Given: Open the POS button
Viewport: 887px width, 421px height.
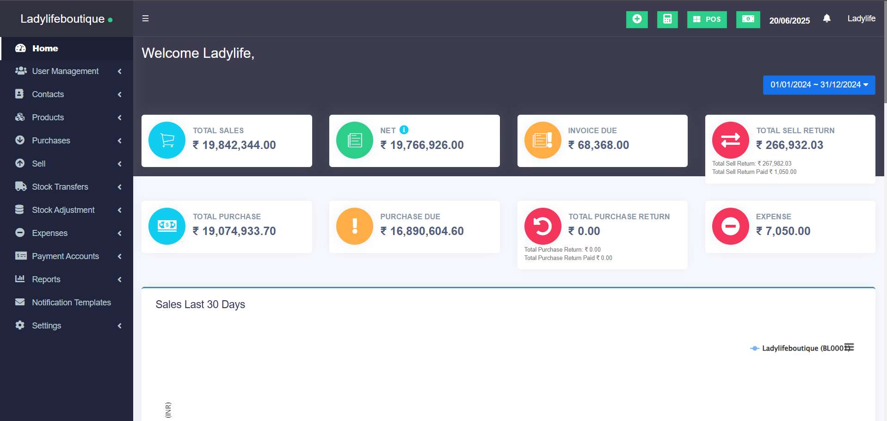Looking at the screenshot, I should (707, 19).
